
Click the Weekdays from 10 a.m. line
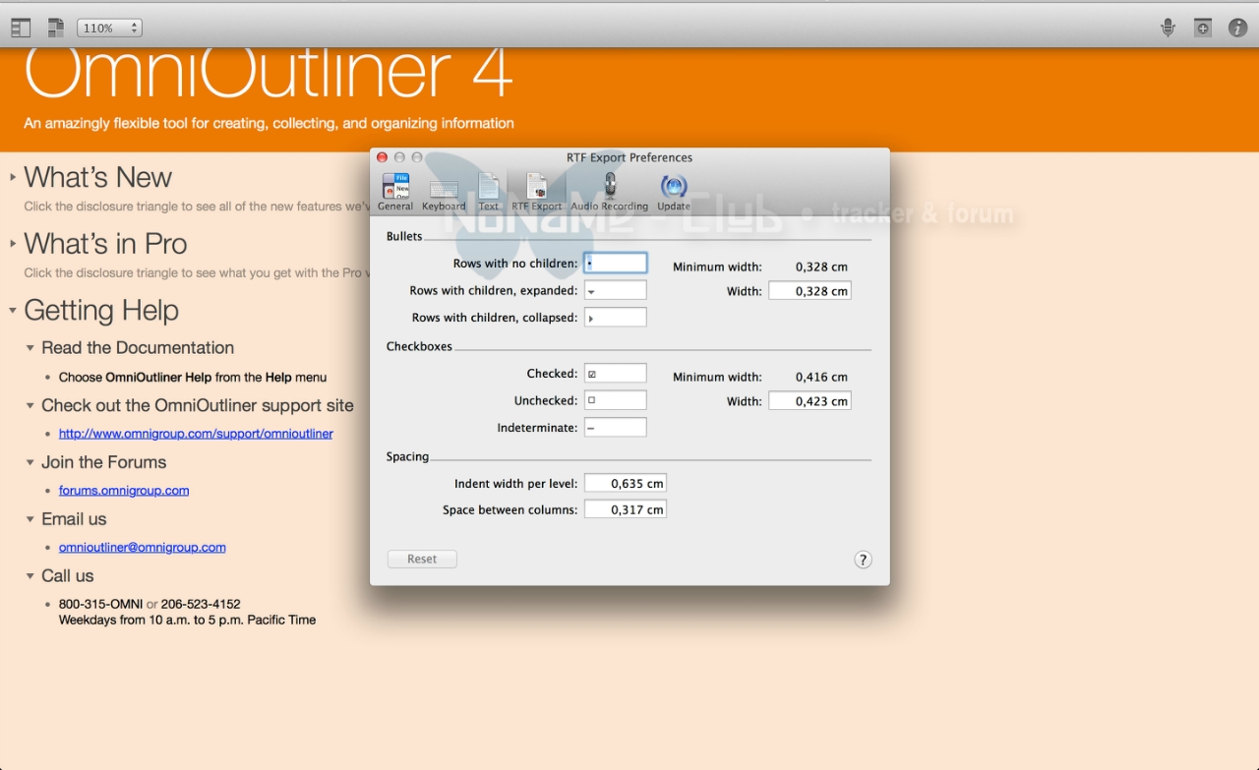tap(187, 621)
